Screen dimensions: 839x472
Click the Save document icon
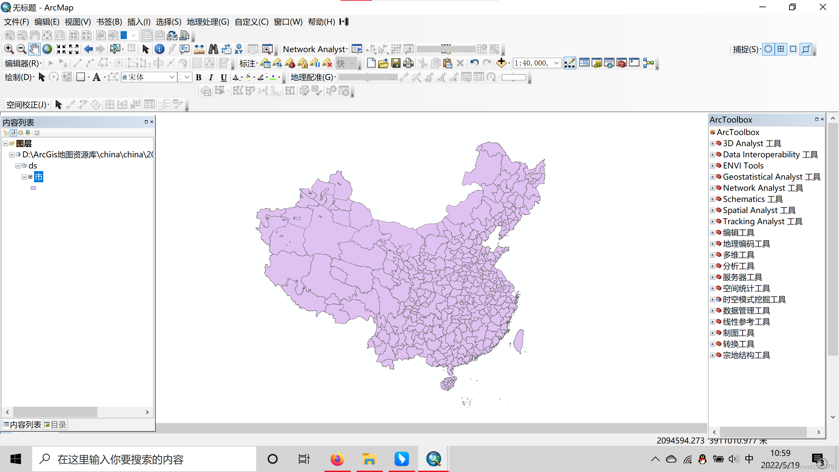[396, 63]
